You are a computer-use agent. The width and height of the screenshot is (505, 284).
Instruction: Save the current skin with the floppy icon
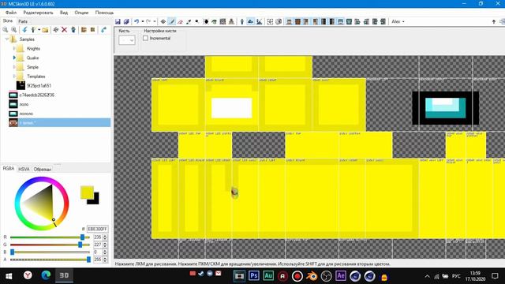point(118,21)
